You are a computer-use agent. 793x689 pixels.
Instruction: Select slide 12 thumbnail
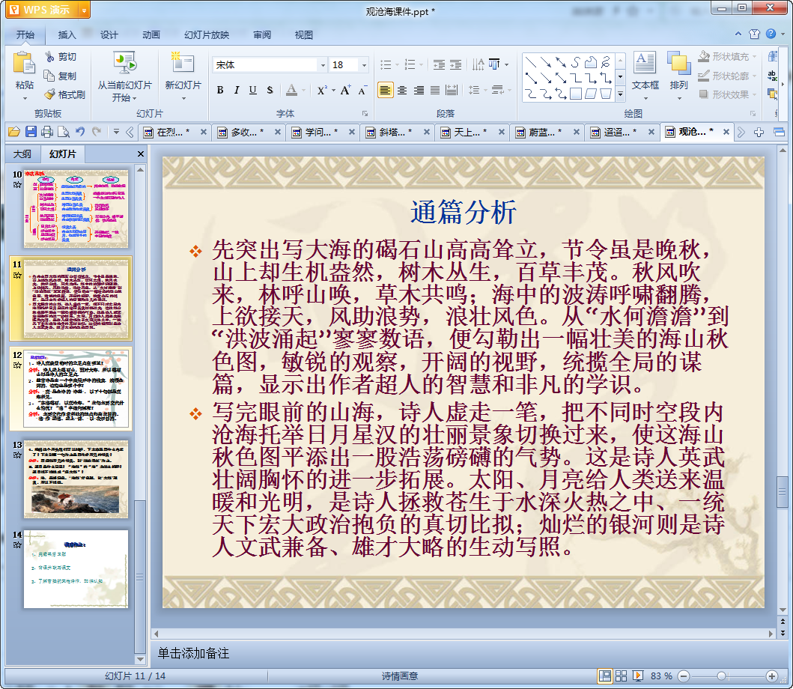click(x=76, y=389)
